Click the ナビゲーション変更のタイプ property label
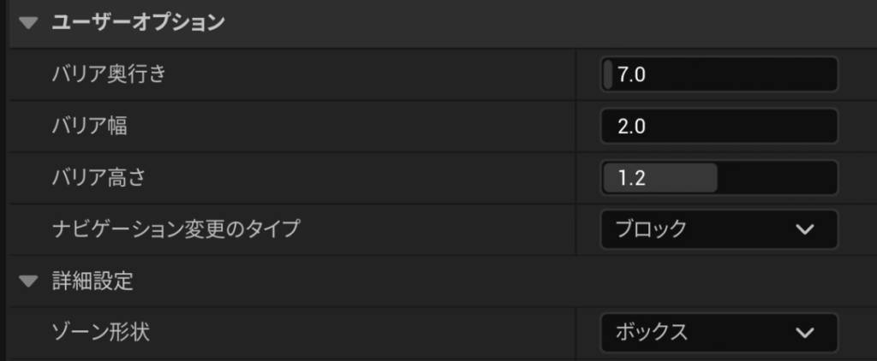 coord(176,229)
